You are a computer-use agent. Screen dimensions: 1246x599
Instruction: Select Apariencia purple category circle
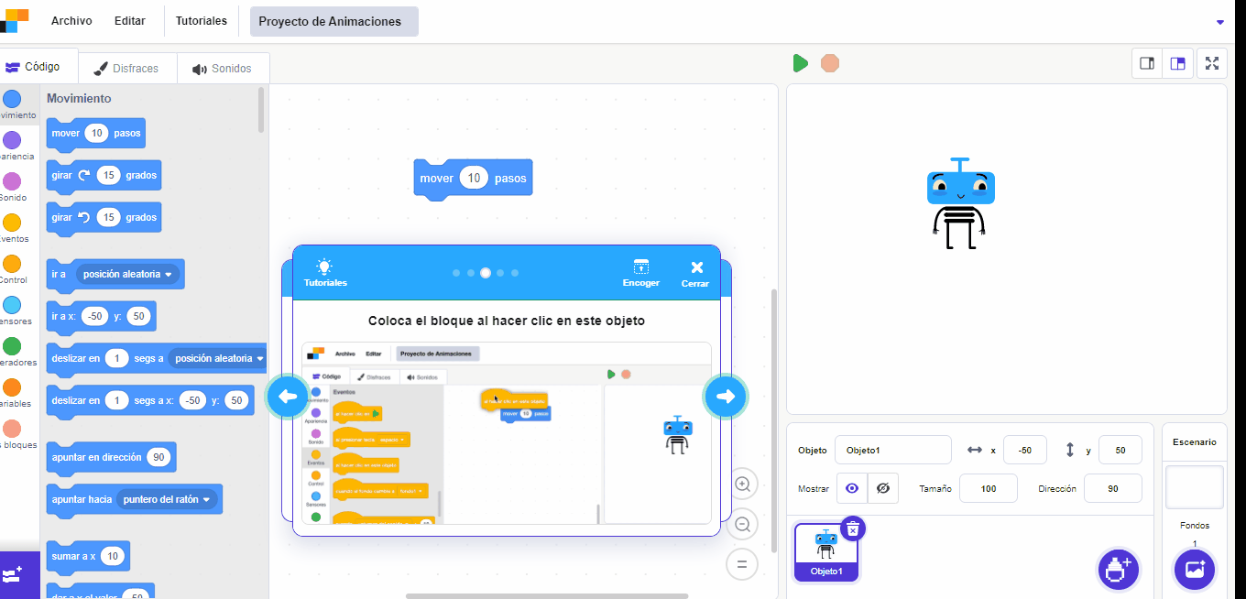tap(12, 139)
